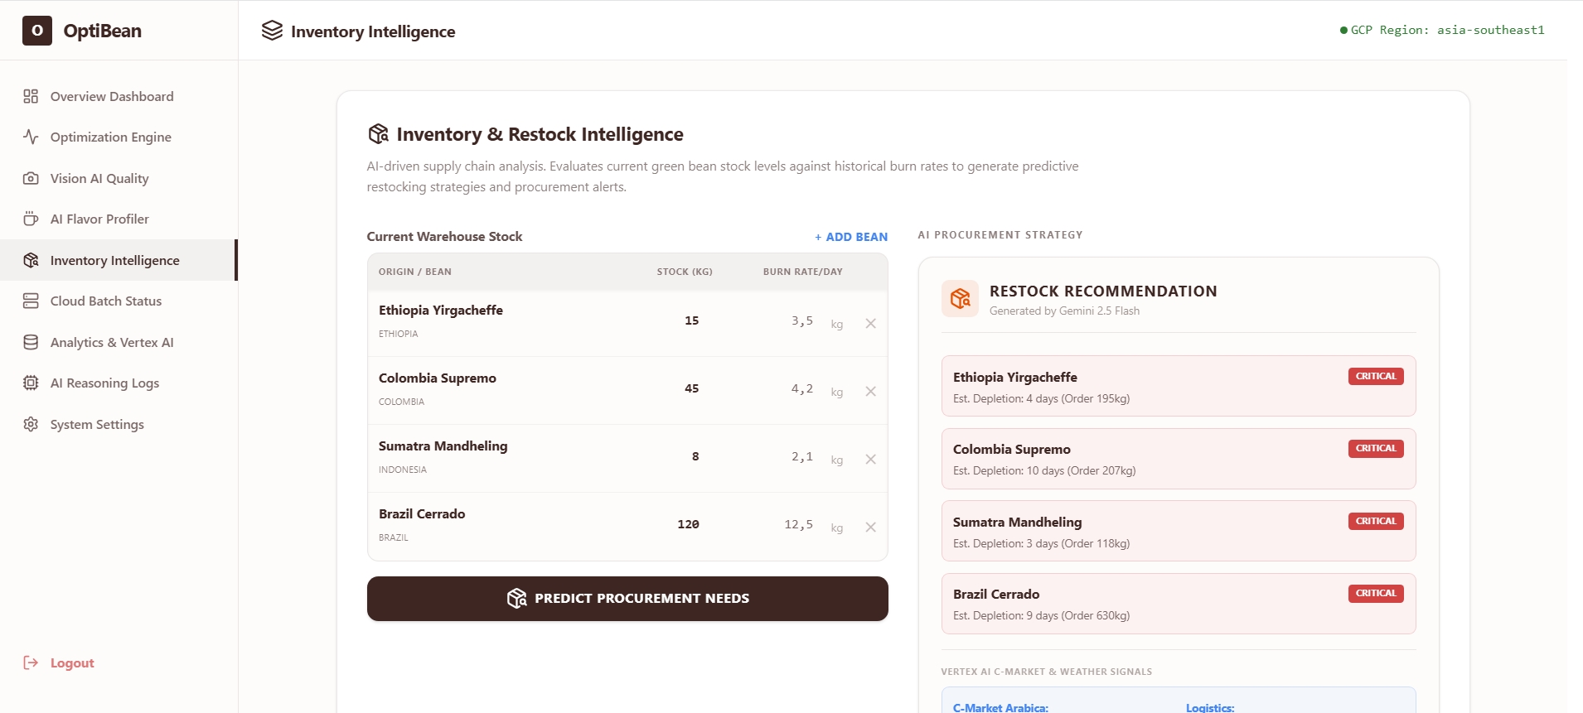Click the AI Flavor Profiler cup icon
Screen dimensions: 1583x713
tap(31, 219)
